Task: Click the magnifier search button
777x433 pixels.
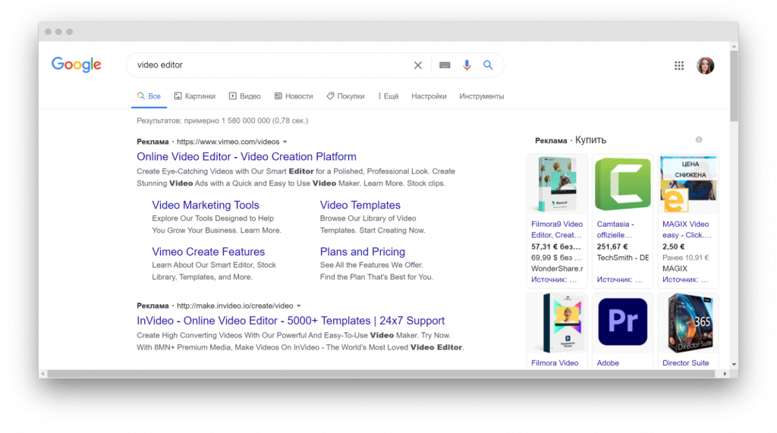Action: pos(488,65)
